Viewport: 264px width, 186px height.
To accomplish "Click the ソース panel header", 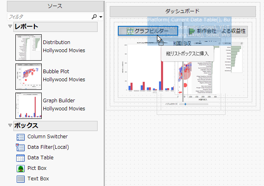I will click(55, 6).
